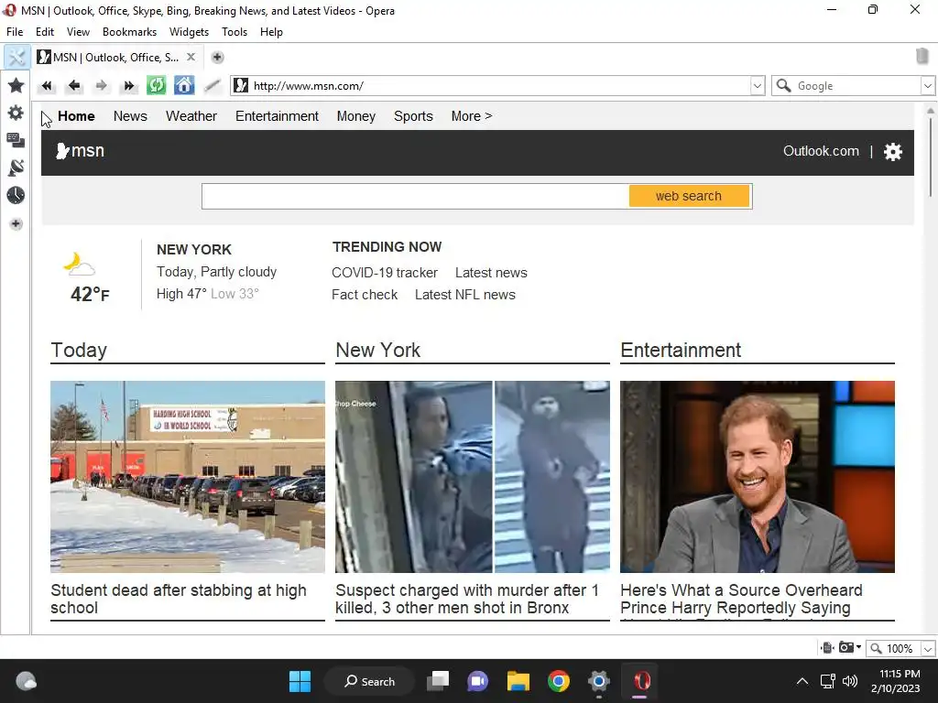
Task: Open the high school stabbing story thumbnail
Action: pyautogui.click(x=188, y=476)
